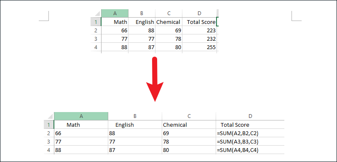This screenshot has width=337, height=162.
Task: Click the Chemical cell in the results table
Action: click(x=169, y=22)
